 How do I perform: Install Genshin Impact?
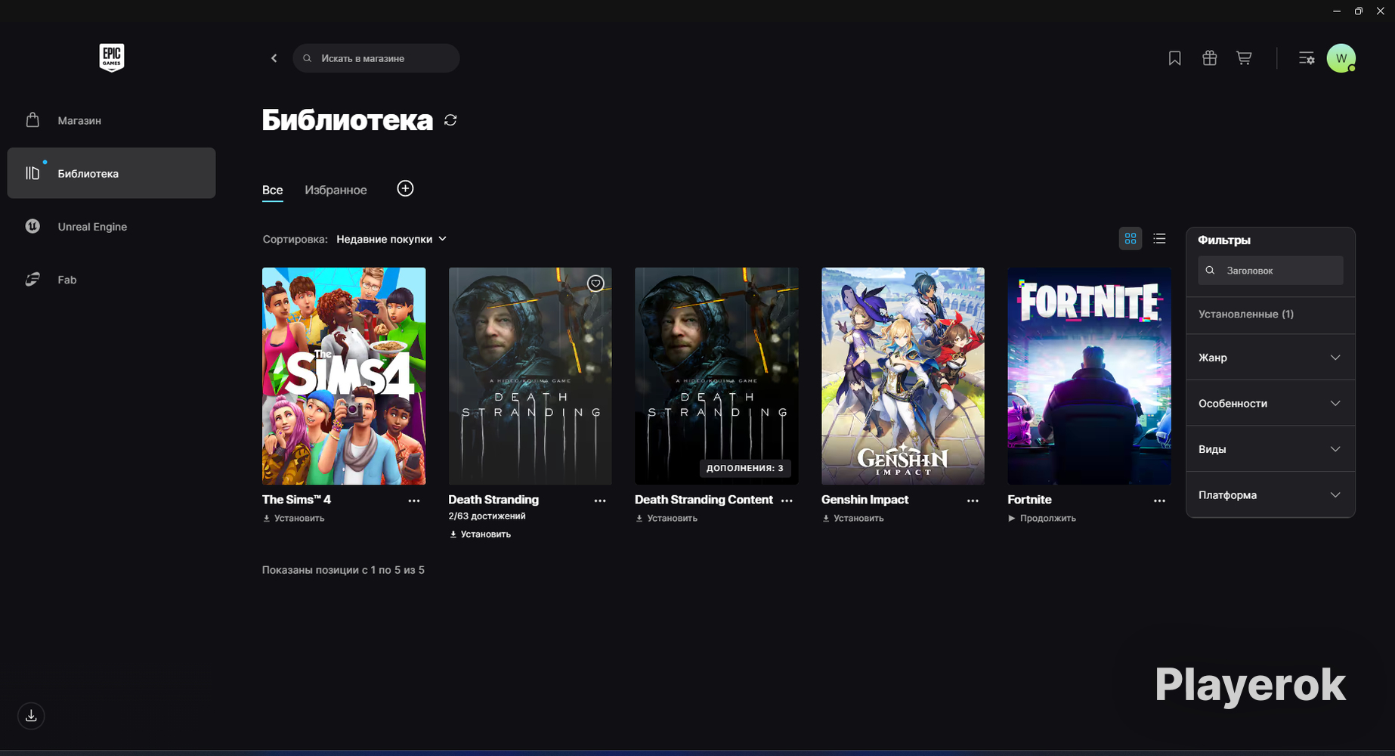click(852, 519)
